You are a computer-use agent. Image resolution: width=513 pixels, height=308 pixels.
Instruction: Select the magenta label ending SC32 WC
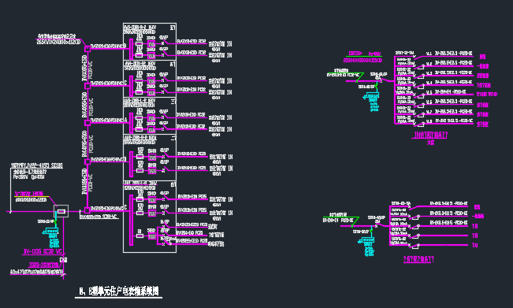tap(43, 251)
